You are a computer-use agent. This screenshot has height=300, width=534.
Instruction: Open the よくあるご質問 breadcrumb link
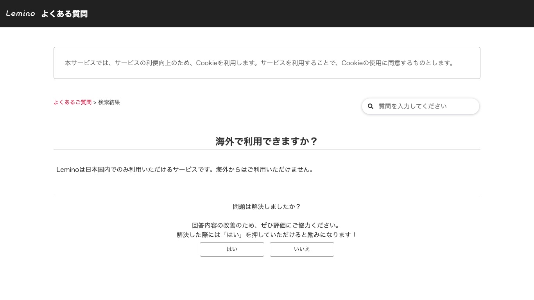pos(72,102)
